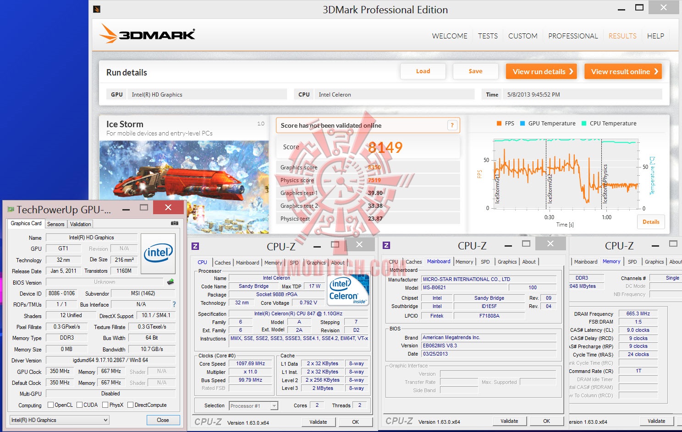Click the Bus Interface question mark in GPU-Z
Viewport: 682px width, 432px height.
(174, 304)
